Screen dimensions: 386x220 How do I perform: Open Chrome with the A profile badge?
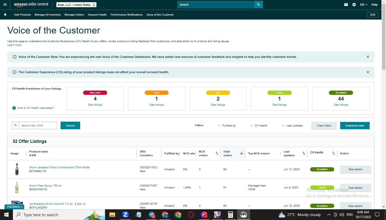click(165, 215)
